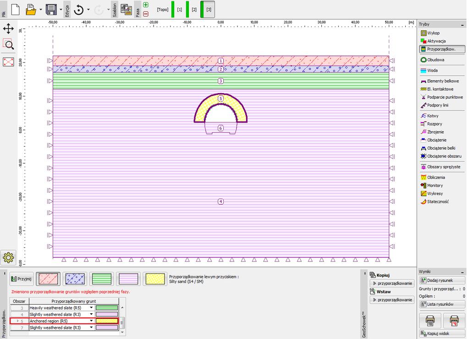
Task: Switch to Aktywacja mode
Action: (x=437, y=41)
